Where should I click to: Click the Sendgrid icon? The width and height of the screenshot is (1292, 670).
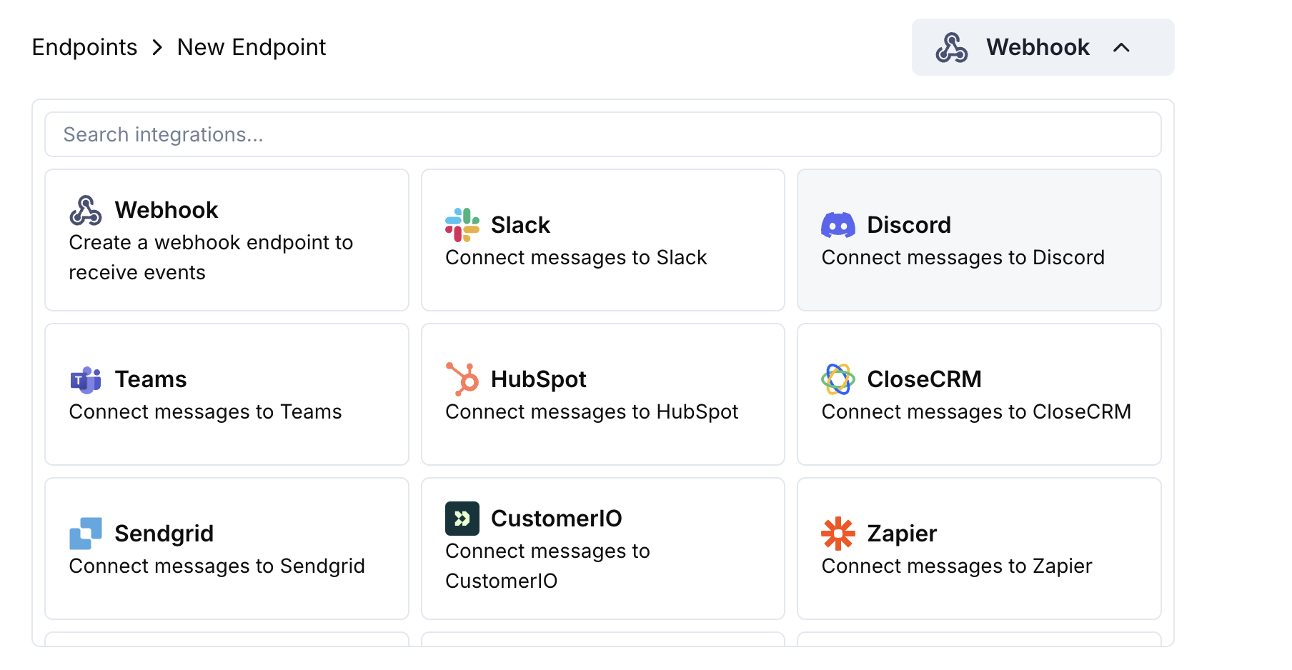tap(85, 533)
